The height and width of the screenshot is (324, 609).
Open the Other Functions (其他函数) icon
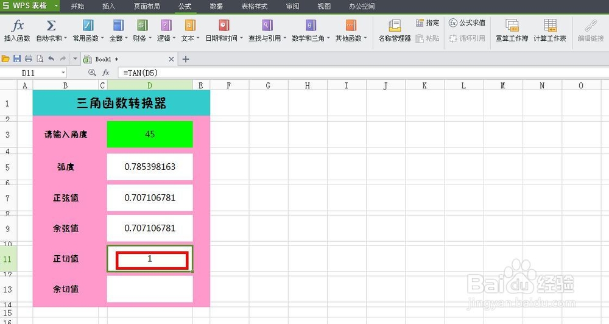tap(351, 26)
